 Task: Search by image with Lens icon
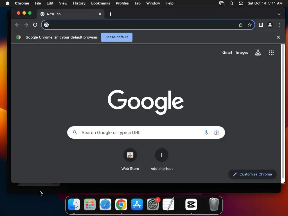point(217,132)
